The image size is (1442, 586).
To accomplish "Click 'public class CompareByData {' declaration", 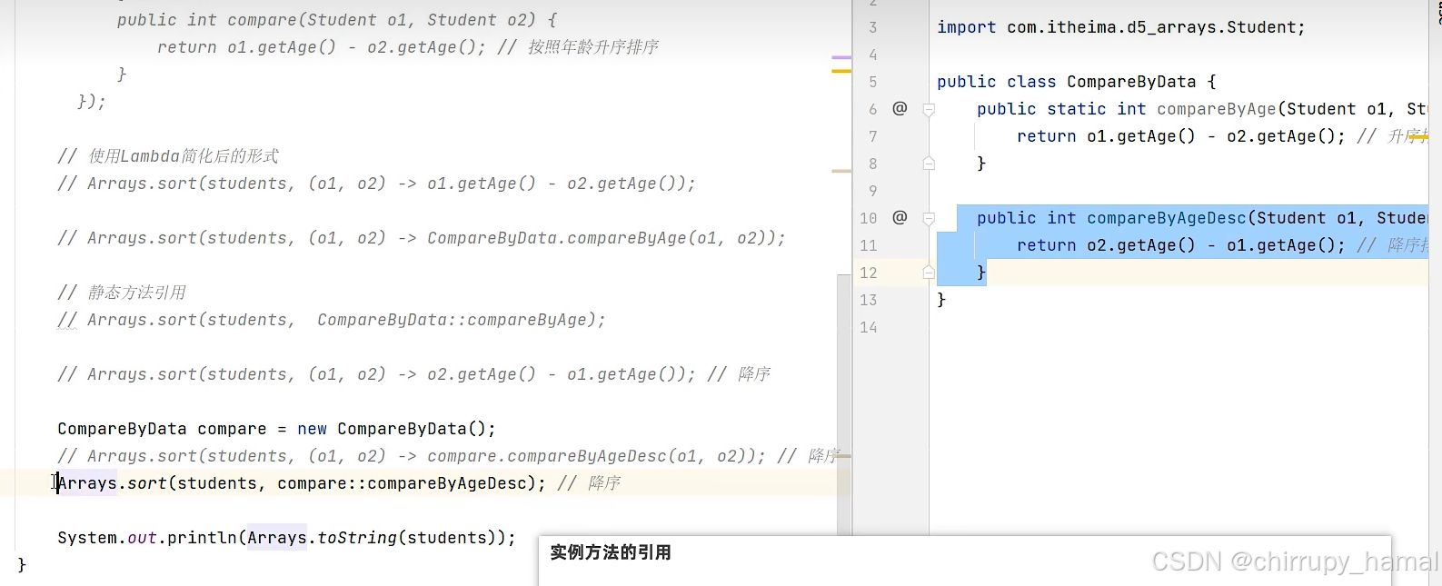I will coord(1077,82).
